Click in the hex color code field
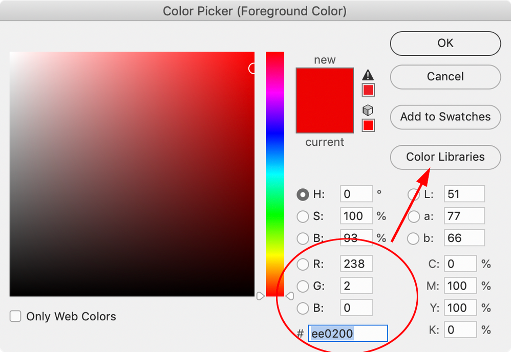511x352 pixels. (348, 334)
